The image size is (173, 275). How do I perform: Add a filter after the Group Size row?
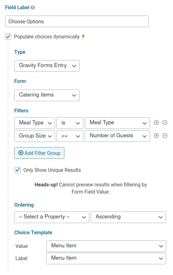156,136
